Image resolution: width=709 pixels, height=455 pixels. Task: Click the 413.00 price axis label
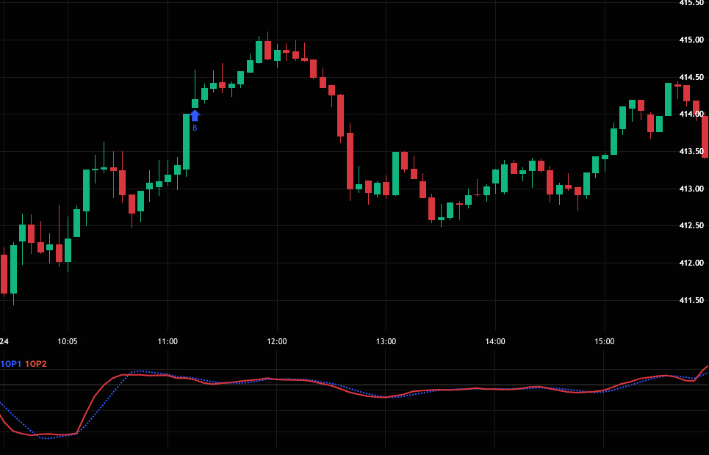[691, 189]
